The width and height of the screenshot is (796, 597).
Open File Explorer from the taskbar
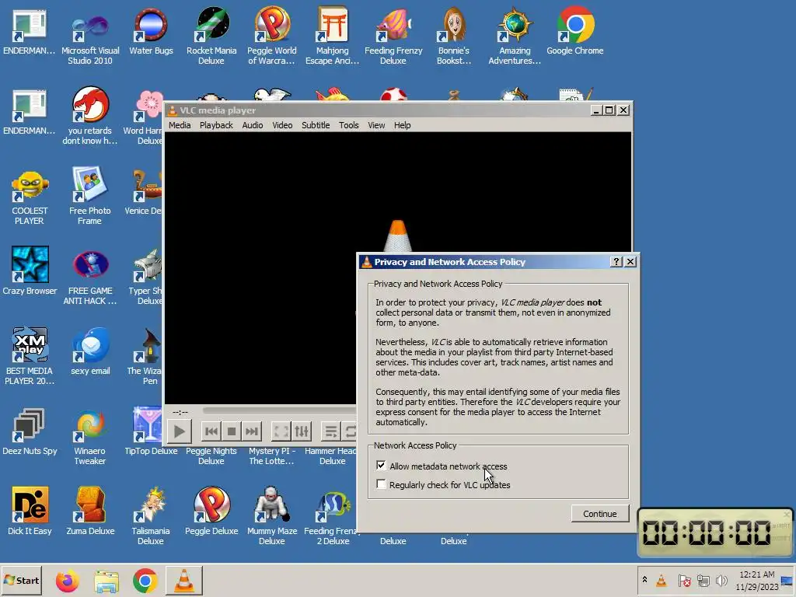106,581
